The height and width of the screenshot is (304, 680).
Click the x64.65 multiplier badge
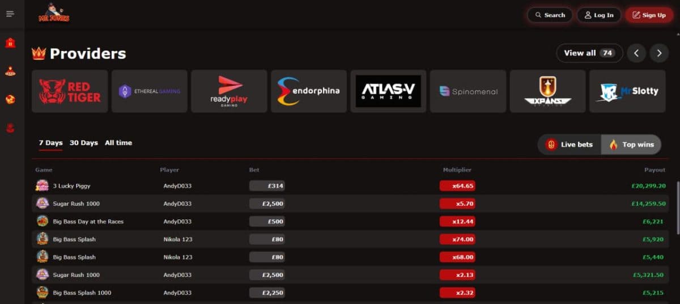pyautogui.click(x=457, y=185)
